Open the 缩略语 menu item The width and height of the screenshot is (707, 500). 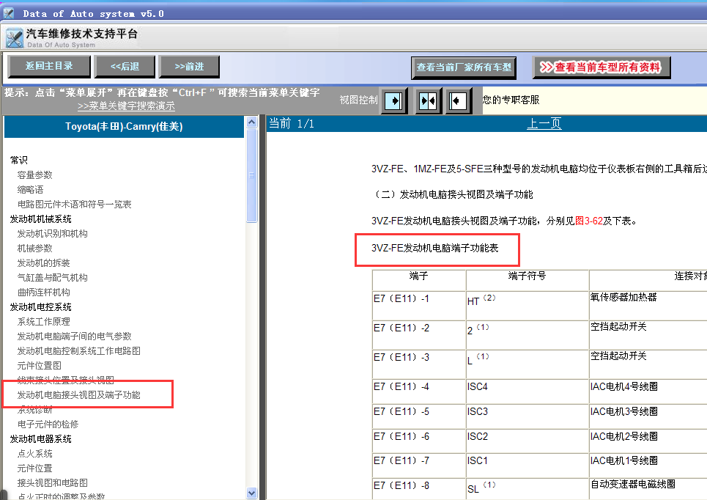[x=30, y=190]
